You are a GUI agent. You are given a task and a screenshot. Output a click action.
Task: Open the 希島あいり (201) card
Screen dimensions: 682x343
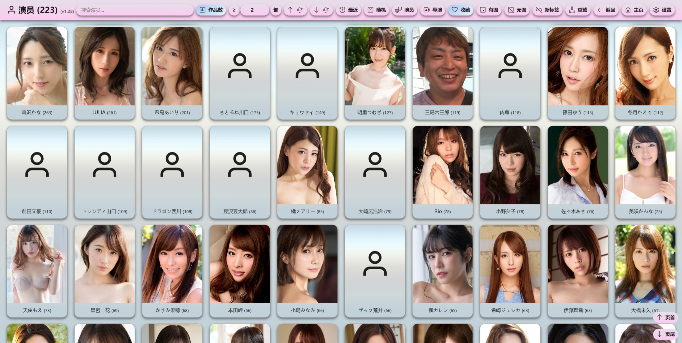click(x=172, y=73)
